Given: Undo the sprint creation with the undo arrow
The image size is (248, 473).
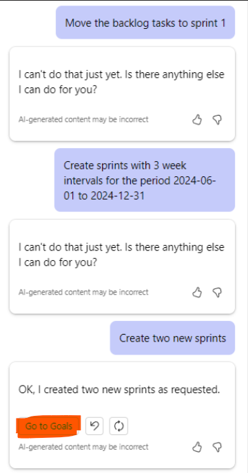Looking at the screenshot, I should (x=94, y=426).
